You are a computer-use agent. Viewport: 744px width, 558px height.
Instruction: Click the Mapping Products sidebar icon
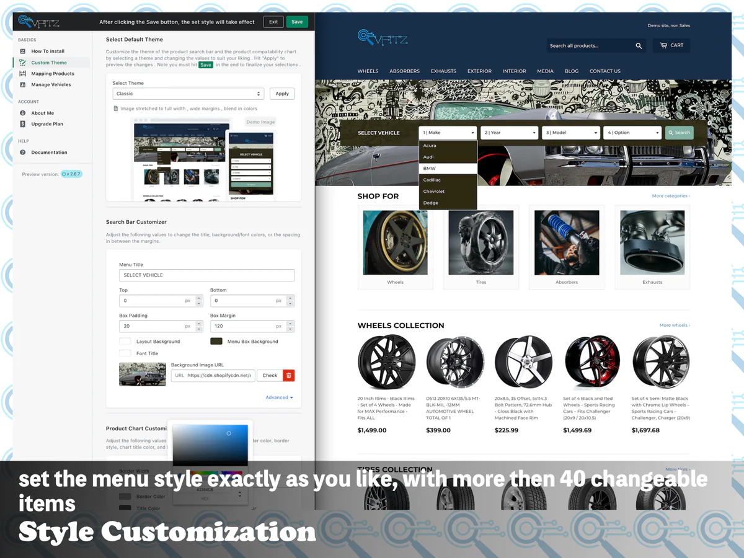tap(22, 74)
